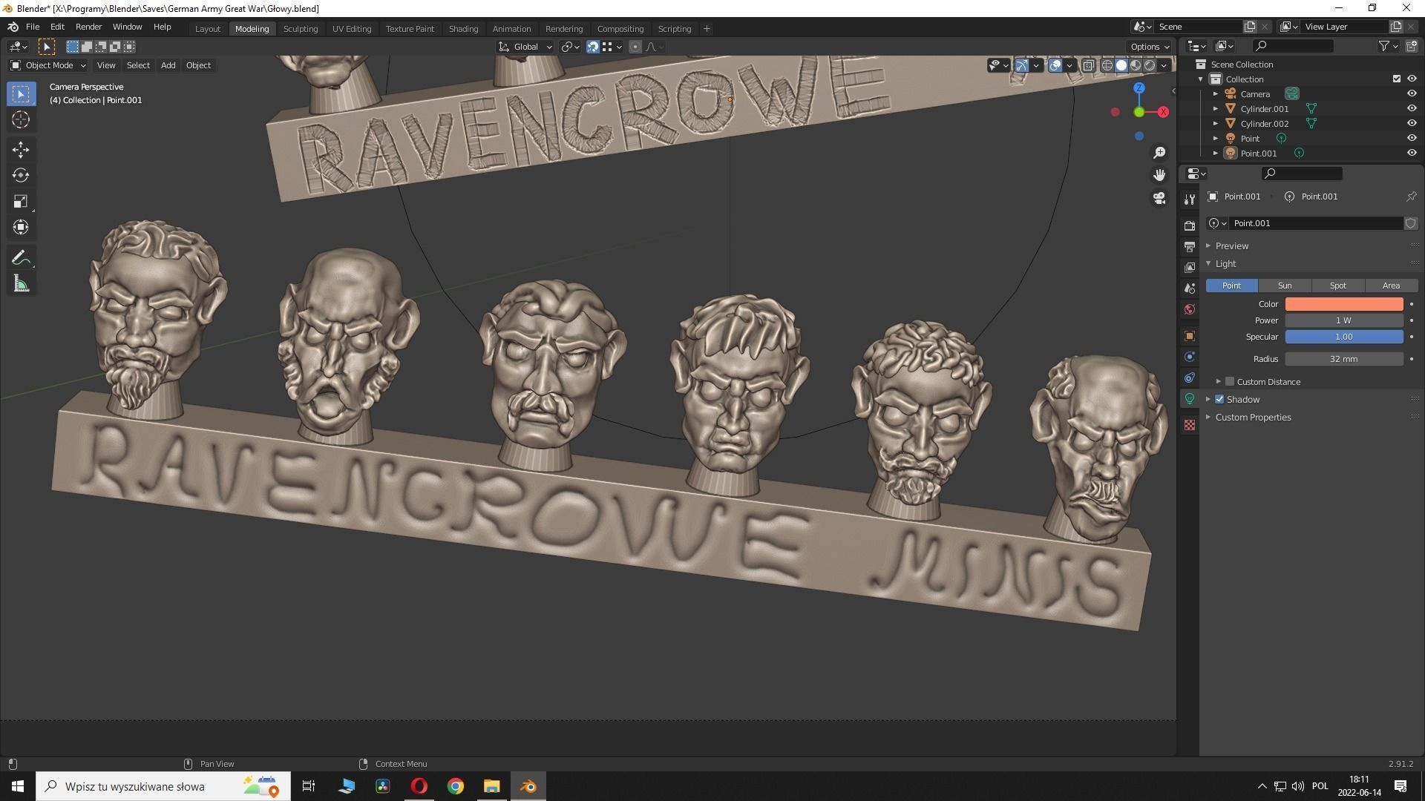Open View Layer properties tab
This screenshot has height=801, width=1425.
click(x=1190, y=267)
